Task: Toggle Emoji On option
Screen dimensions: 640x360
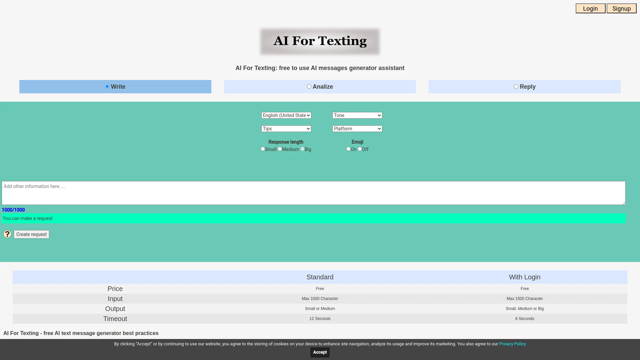Action: [349, 149]
